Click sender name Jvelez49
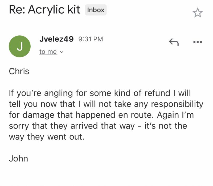 tap(56, 39)
